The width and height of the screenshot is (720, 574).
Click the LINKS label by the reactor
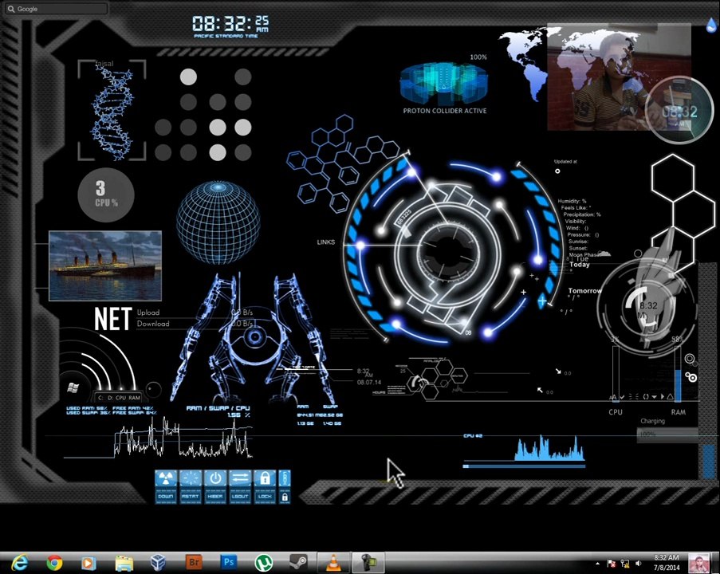tap(325, 242)
